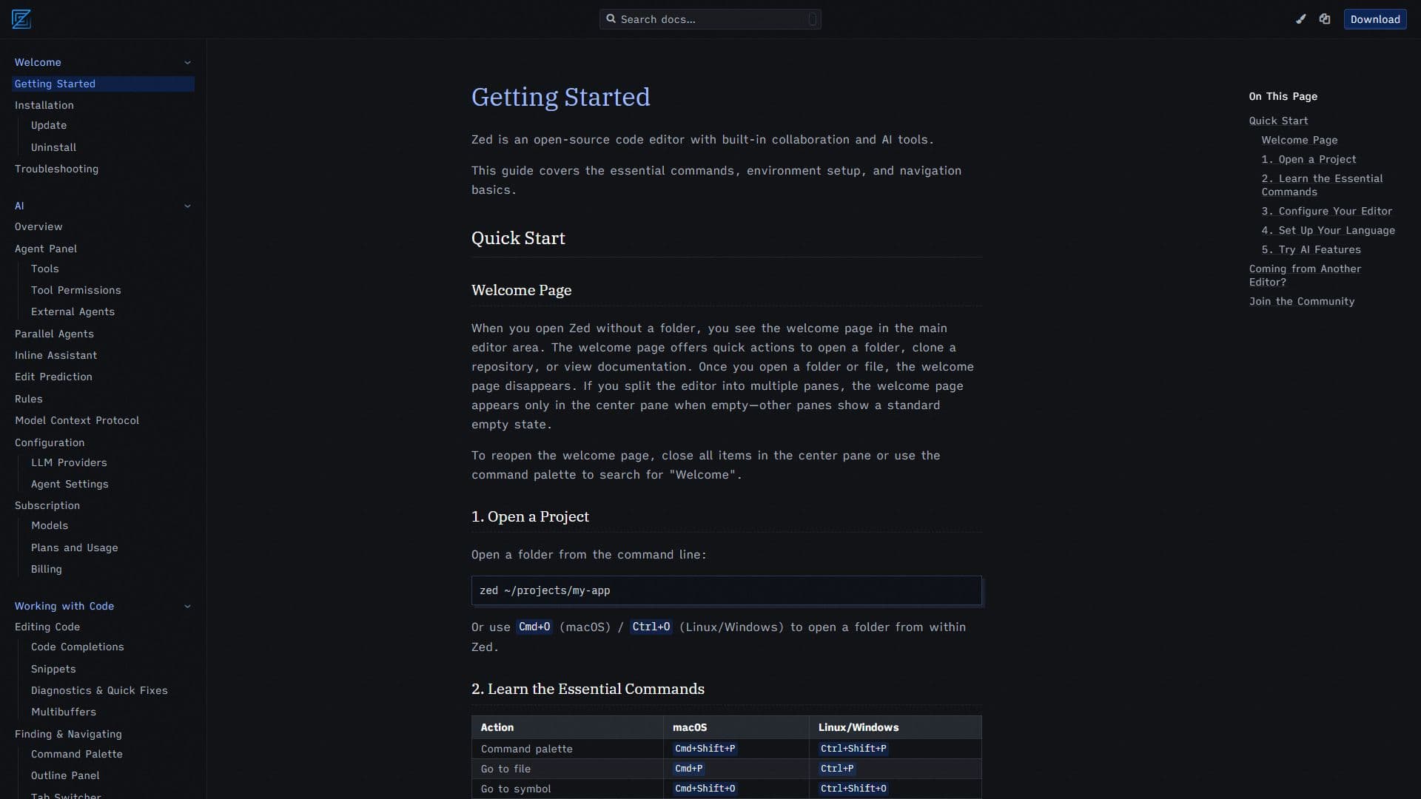Screen dimensions: 1421x799
Task: Go to LLM Providers
Action: [69, 462]
